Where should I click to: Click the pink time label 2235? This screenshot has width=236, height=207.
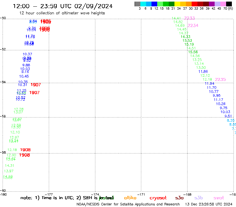[x=220, y=79]
